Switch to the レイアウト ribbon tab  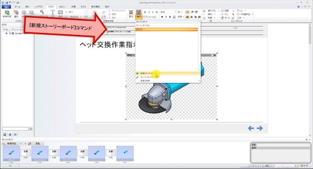point(39,7)
